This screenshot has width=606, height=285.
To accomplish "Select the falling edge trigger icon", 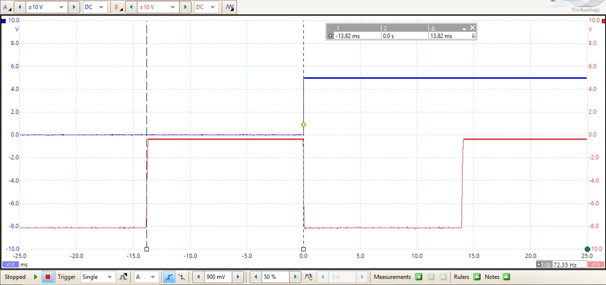I will click(182, 277).
